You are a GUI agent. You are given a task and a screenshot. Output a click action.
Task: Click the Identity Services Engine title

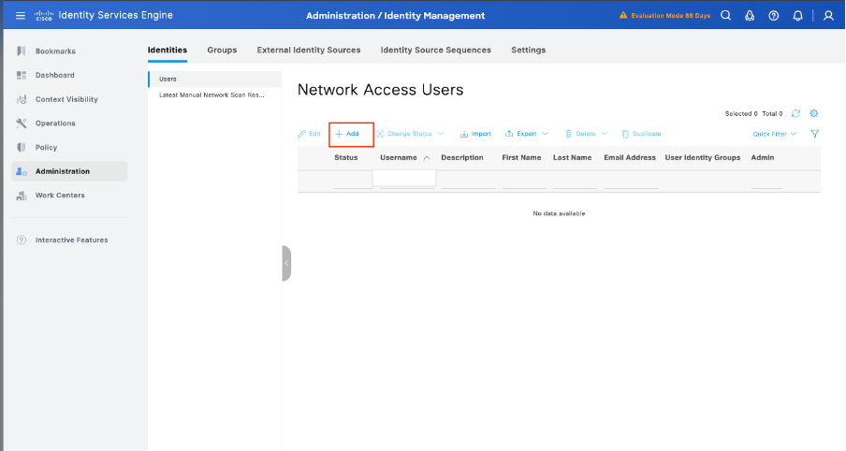(115, 15)
